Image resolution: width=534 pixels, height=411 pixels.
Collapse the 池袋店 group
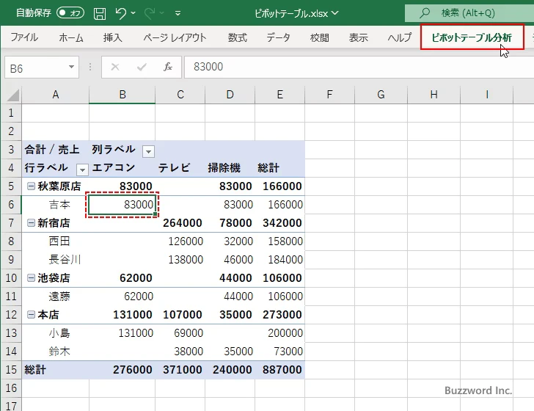point(31,277)
